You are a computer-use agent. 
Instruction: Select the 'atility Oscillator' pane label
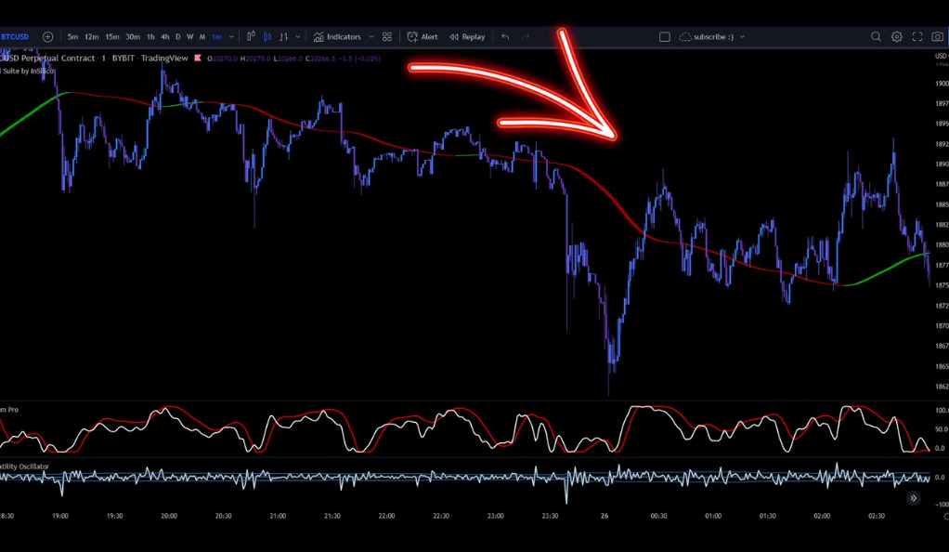tap(24, 466)
